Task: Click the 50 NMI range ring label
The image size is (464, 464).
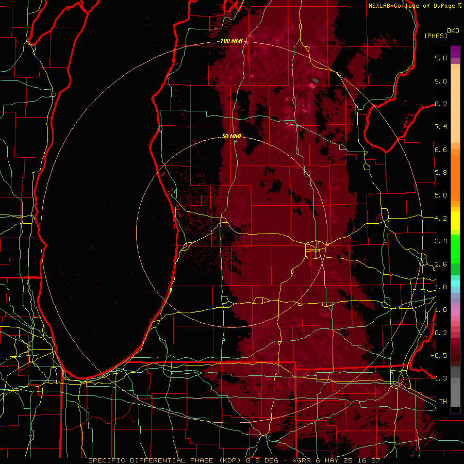Action: tap(231, 136)
